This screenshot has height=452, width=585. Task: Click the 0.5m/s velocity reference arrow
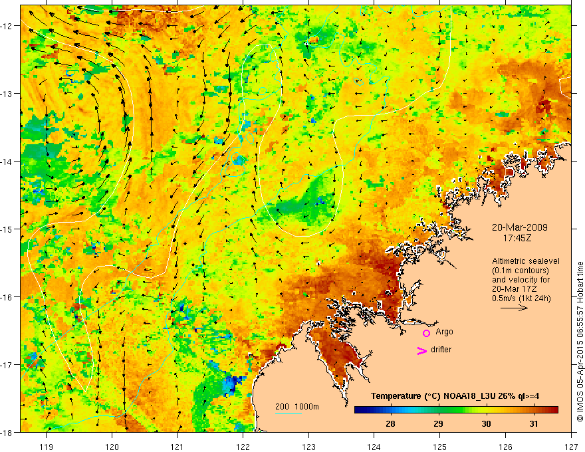tap(514, 308)
